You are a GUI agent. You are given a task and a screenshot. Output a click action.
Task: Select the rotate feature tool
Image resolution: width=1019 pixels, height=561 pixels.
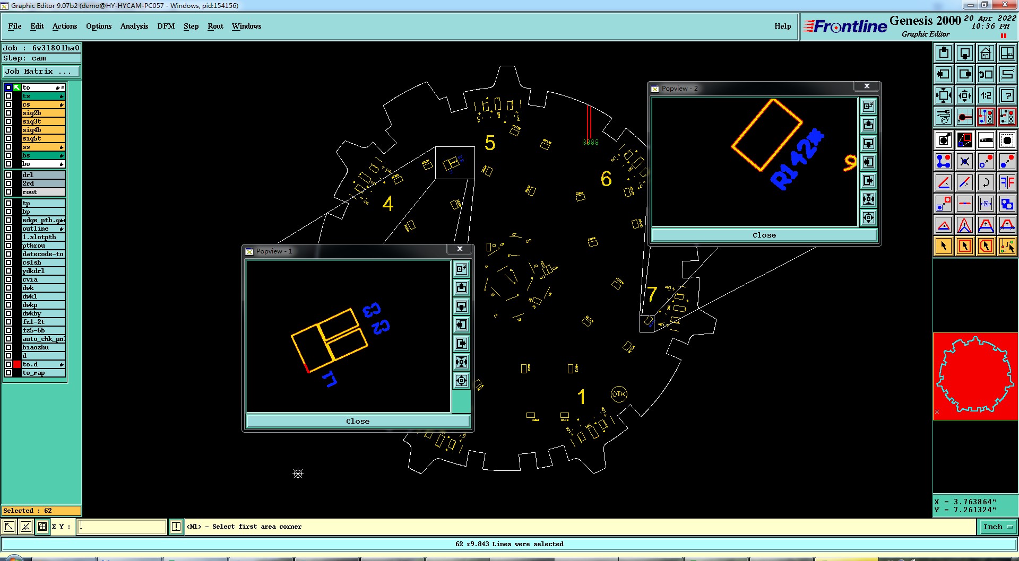[986, 182]
